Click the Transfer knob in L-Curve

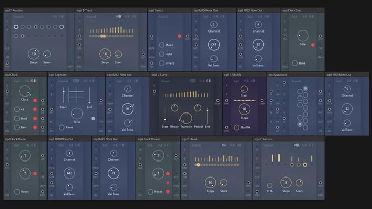pos(186,118)
